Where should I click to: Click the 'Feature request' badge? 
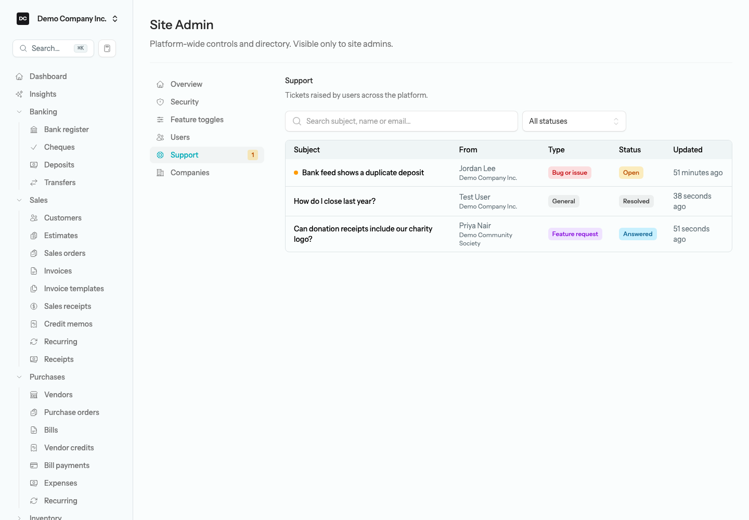tap(575, 234)
